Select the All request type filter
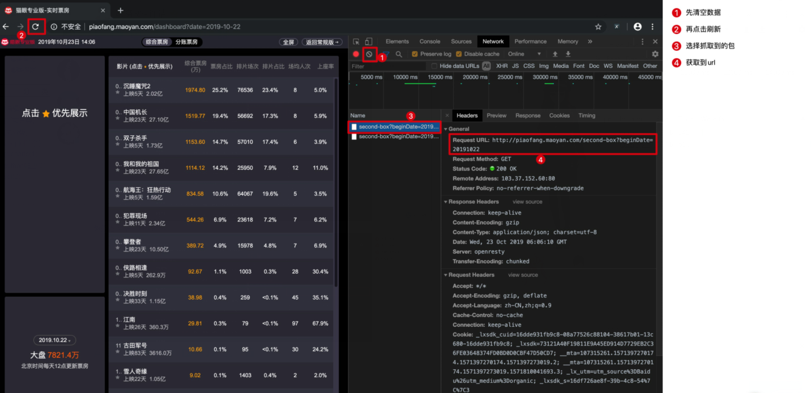 tap(486, 66)
